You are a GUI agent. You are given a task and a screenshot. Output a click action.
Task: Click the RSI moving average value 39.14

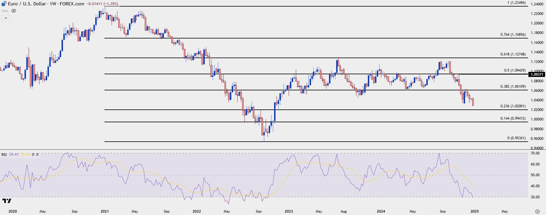pyautogui.click(x=25, y=154)
